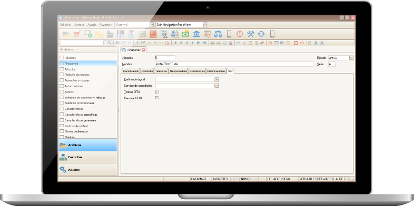The image size is (414, 206).
Task: Click the shopping cart icon in toolbar
Action: click(77, 34)
